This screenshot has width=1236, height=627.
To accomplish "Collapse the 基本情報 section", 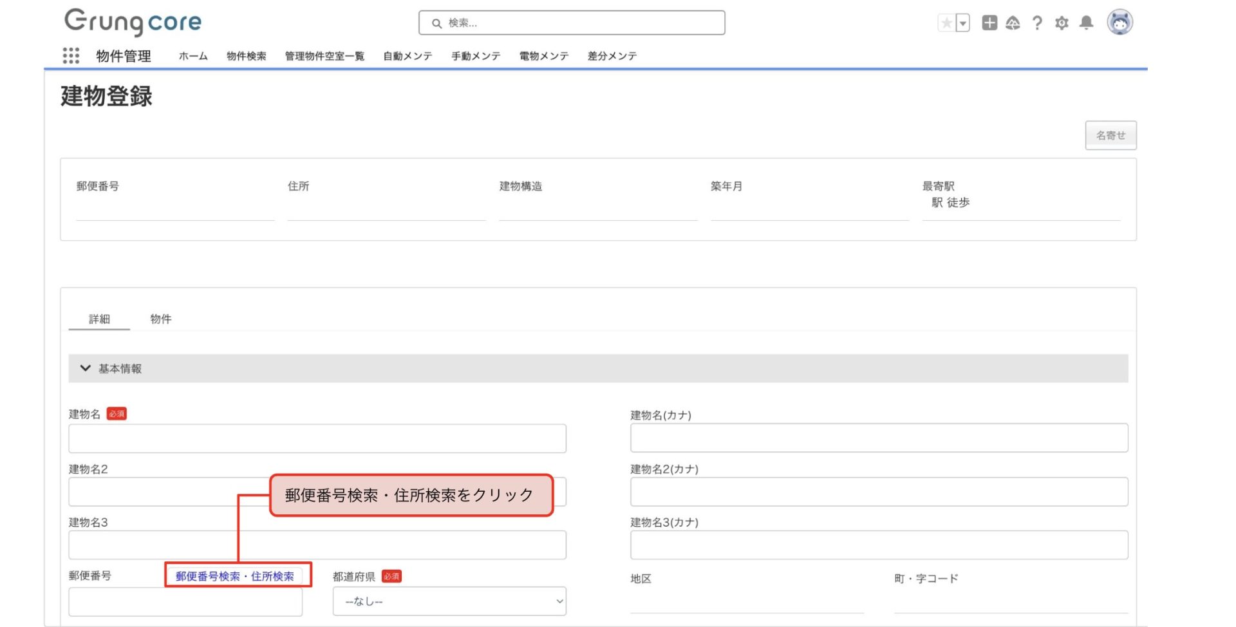I will pos(86,368).
